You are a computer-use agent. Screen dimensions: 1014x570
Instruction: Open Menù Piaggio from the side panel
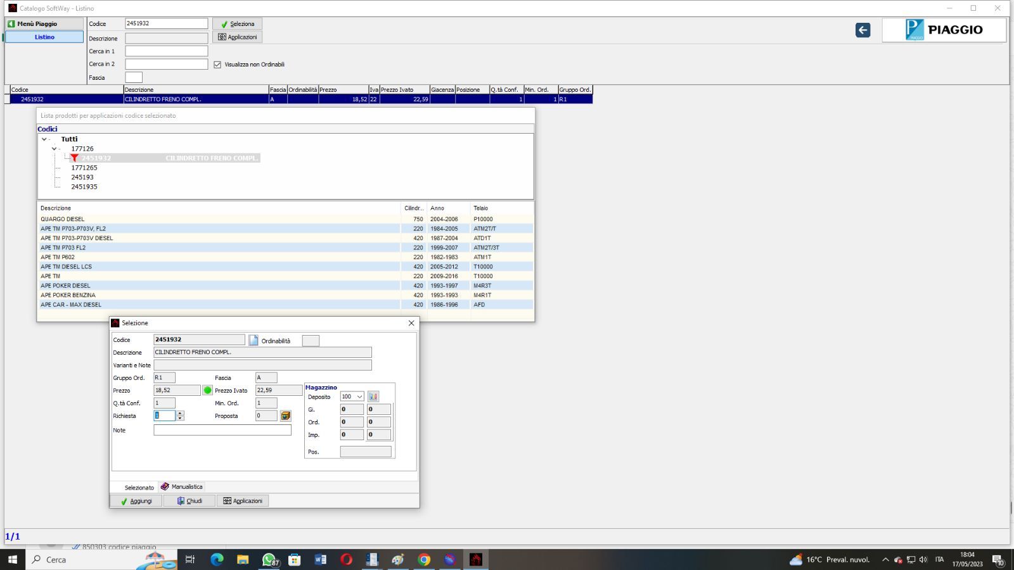point(44,23)
